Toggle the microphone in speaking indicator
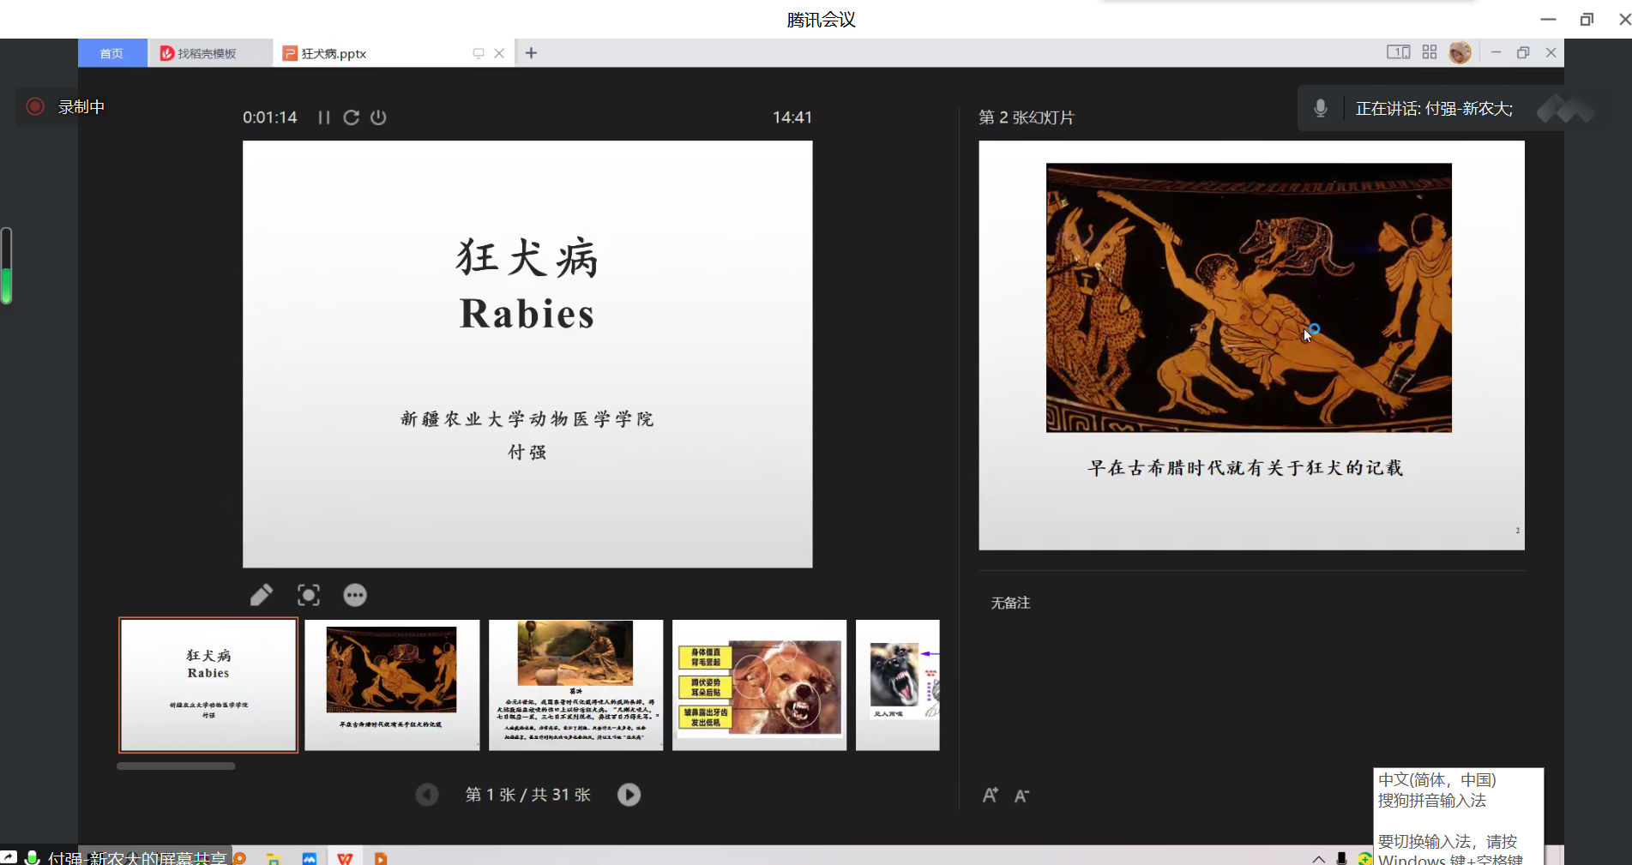 point(1321,108)
